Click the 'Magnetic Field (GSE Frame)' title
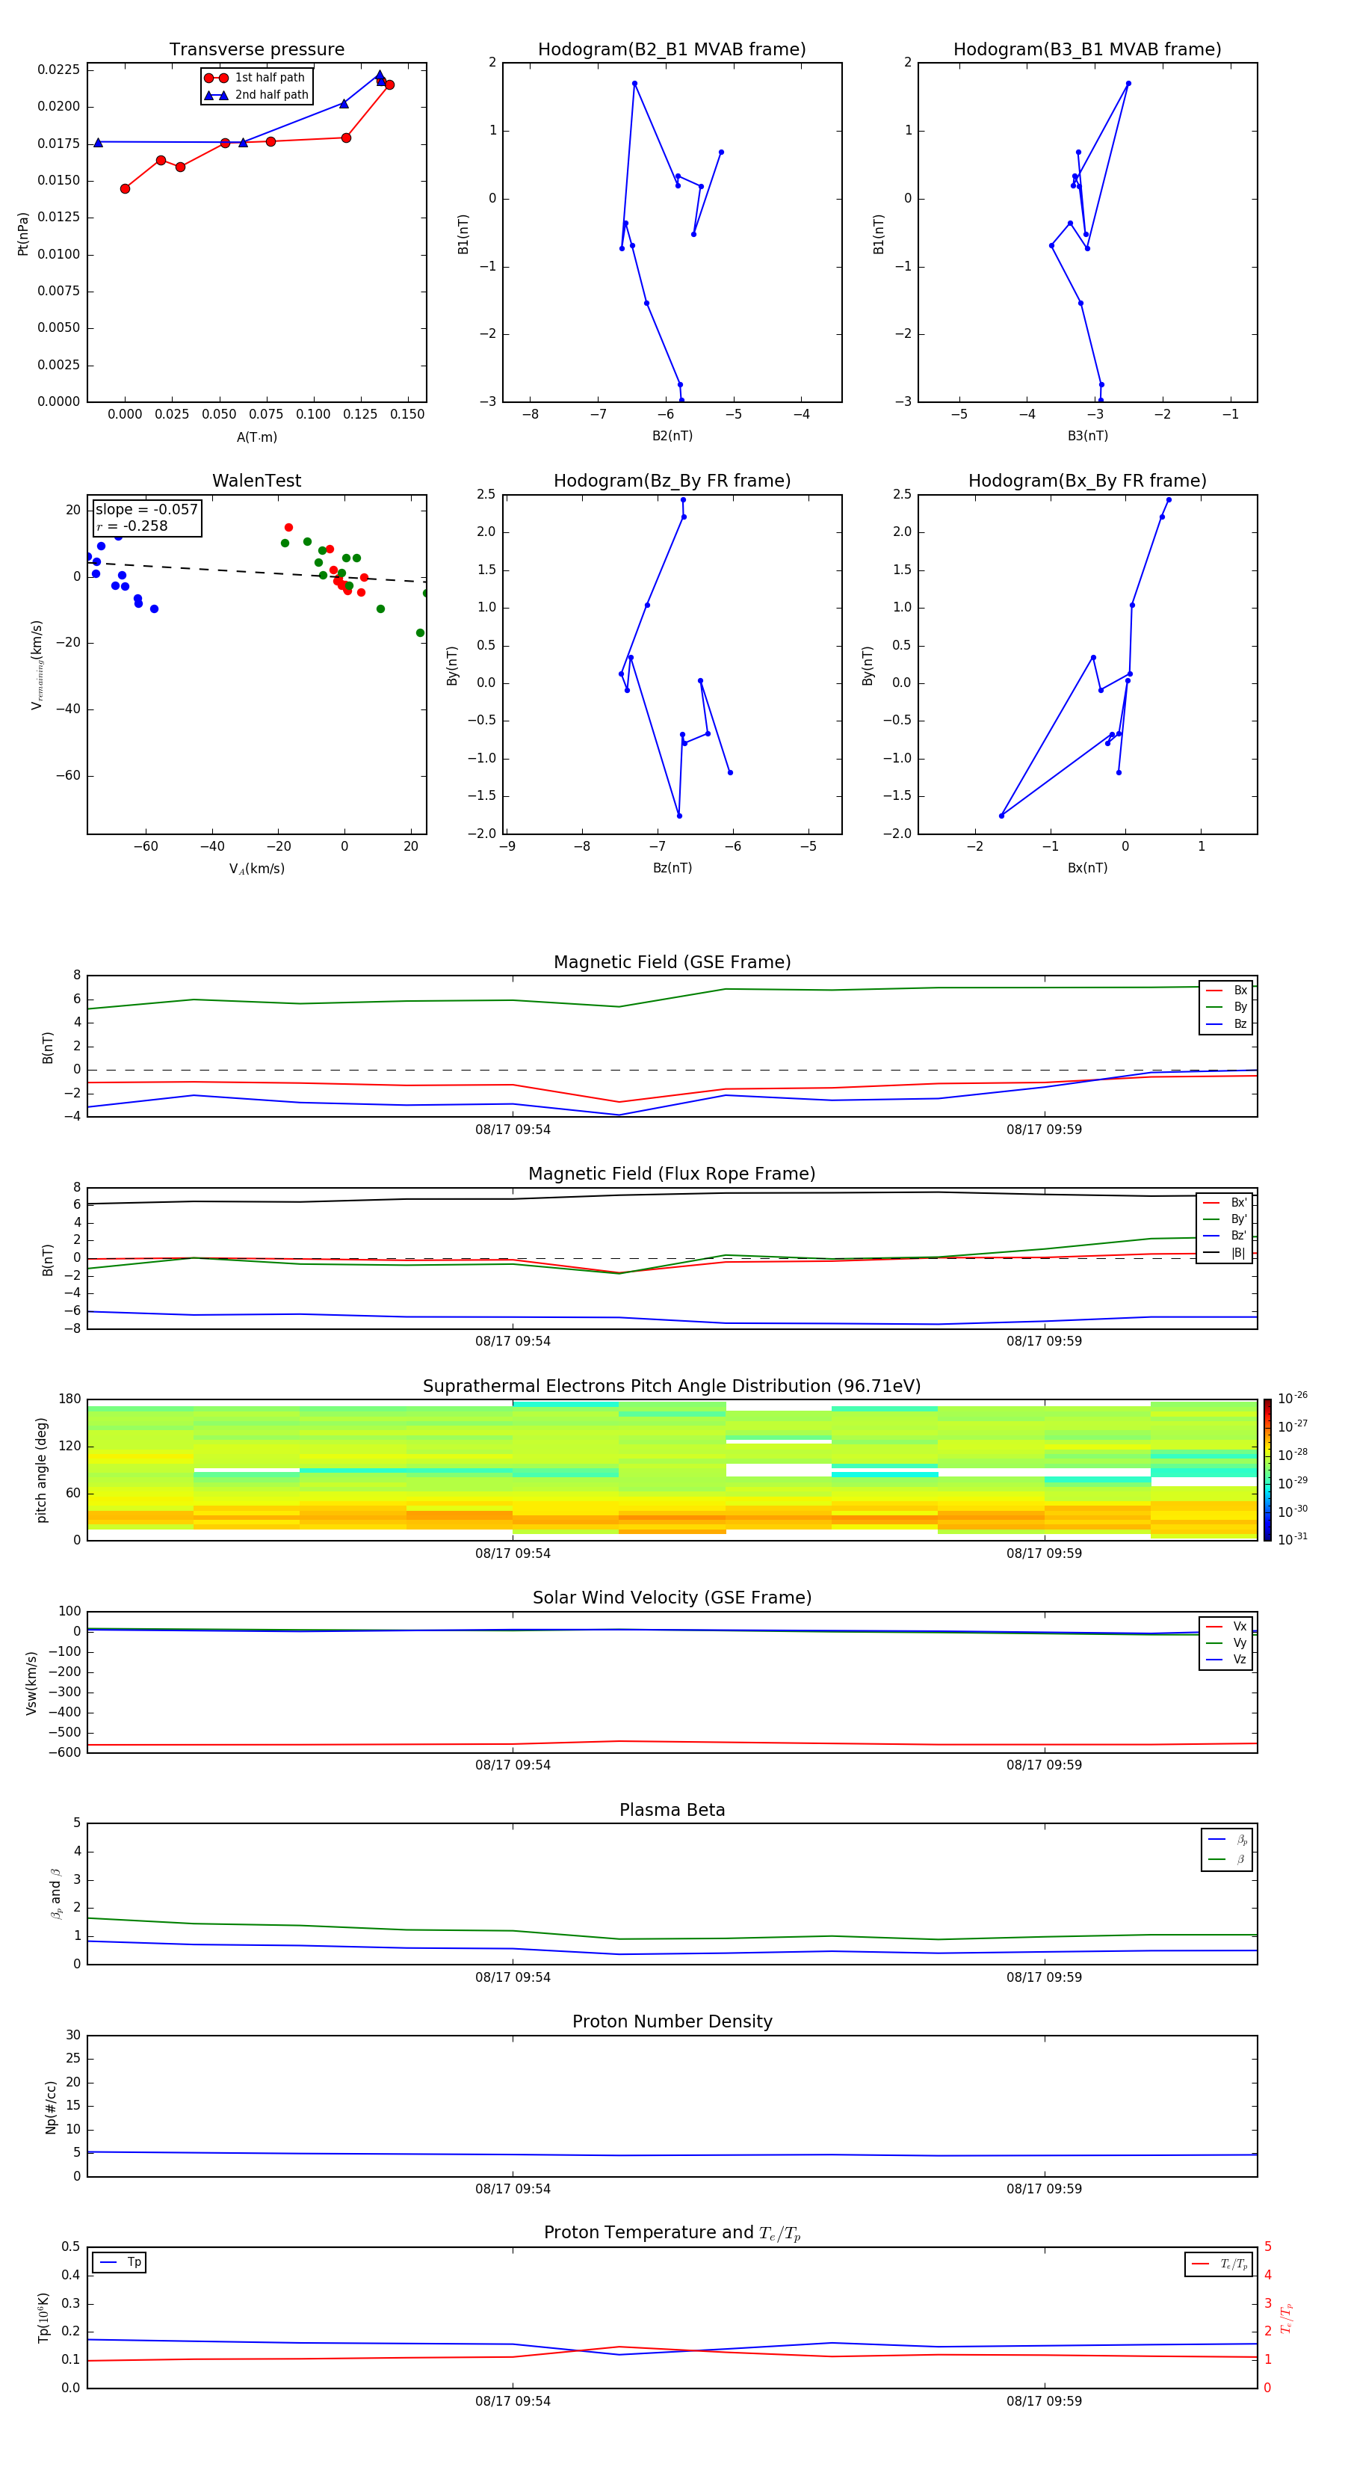Viewport: 1345px width, 2467px height. (x=672, y=962)
